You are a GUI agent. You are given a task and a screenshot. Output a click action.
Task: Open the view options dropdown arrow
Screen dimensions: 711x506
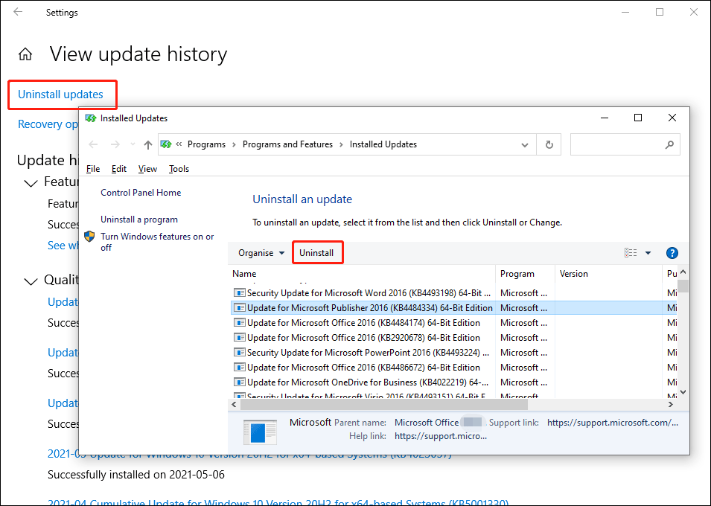[x=648, y=253]
